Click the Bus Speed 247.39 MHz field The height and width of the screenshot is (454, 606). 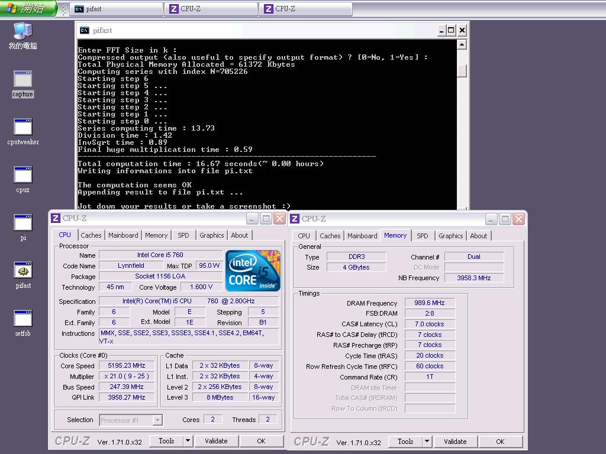(x=127, y=387)
